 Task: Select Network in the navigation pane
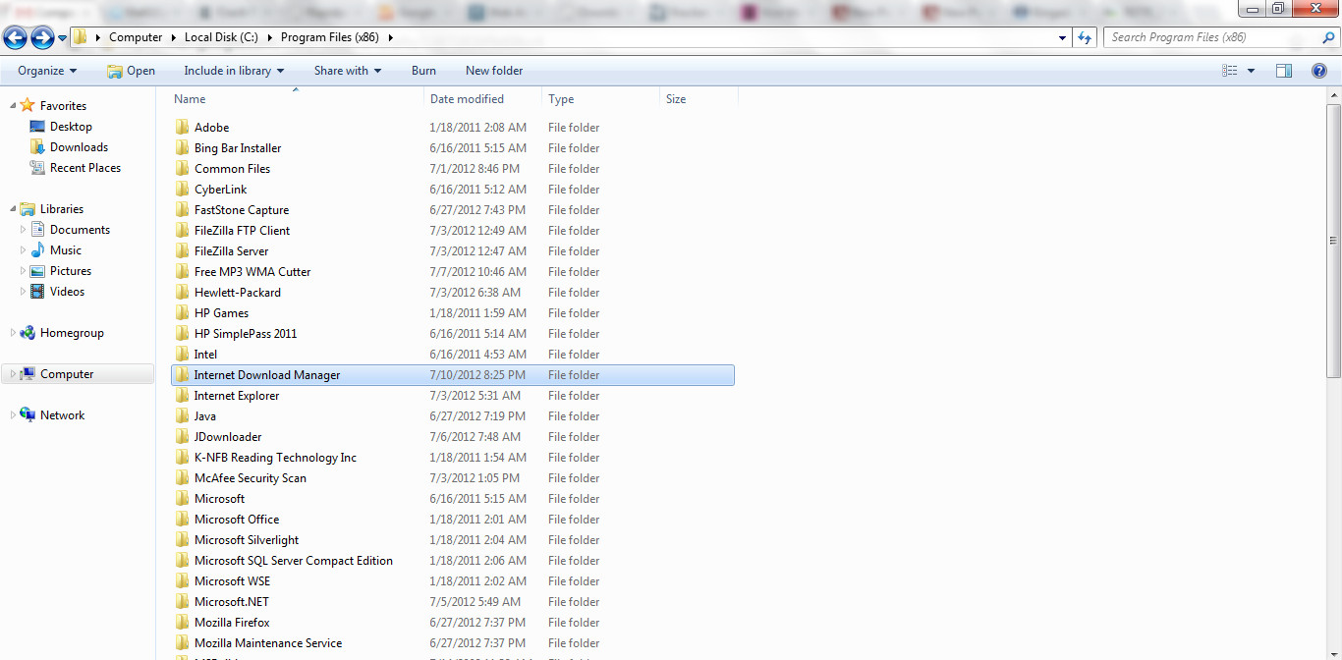pos(62,415)
